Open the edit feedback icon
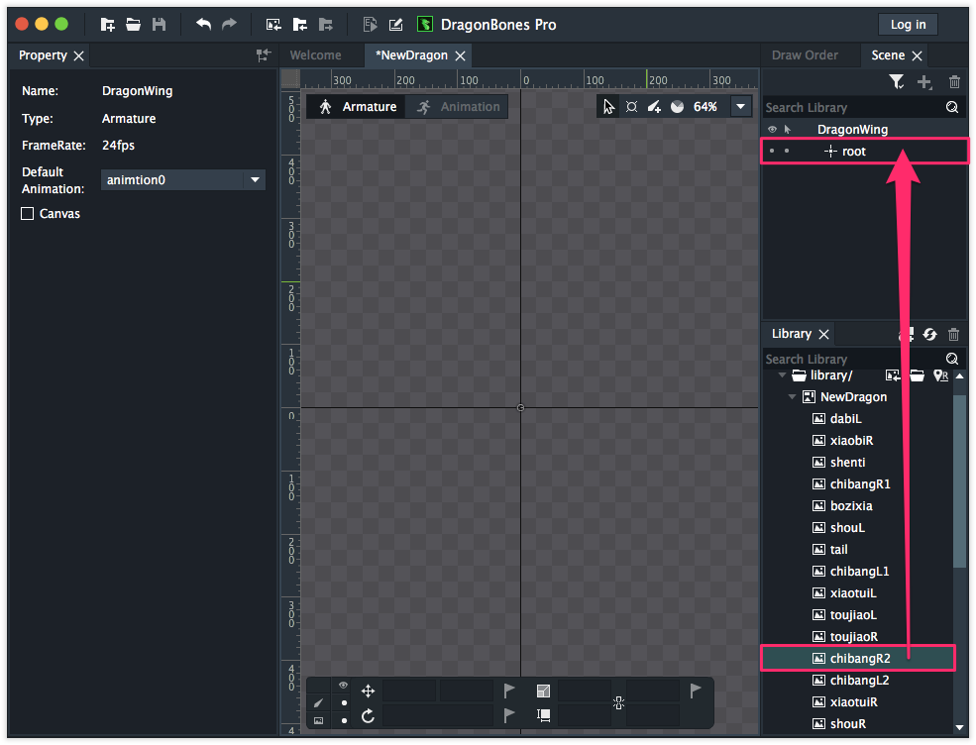 click(396, 25)
